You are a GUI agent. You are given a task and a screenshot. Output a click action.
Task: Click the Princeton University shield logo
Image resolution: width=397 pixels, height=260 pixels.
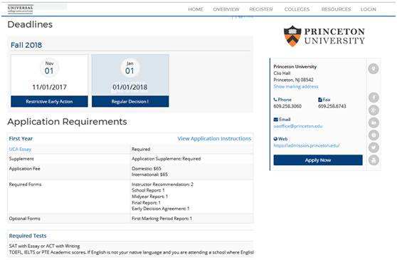(292, 36)
